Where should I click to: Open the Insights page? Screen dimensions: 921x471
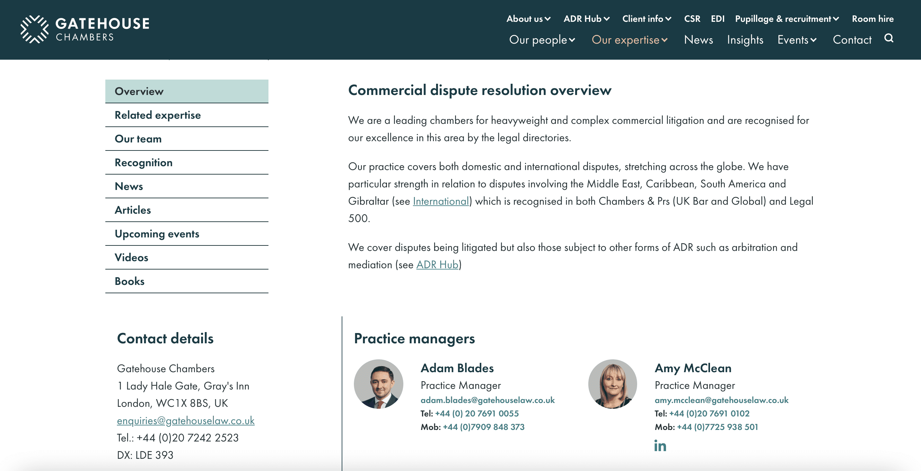[745, 40]
